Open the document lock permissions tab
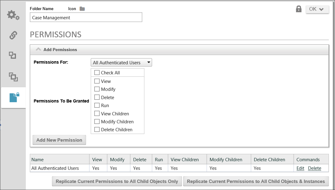The image size is (335, 190). point(14,97)
